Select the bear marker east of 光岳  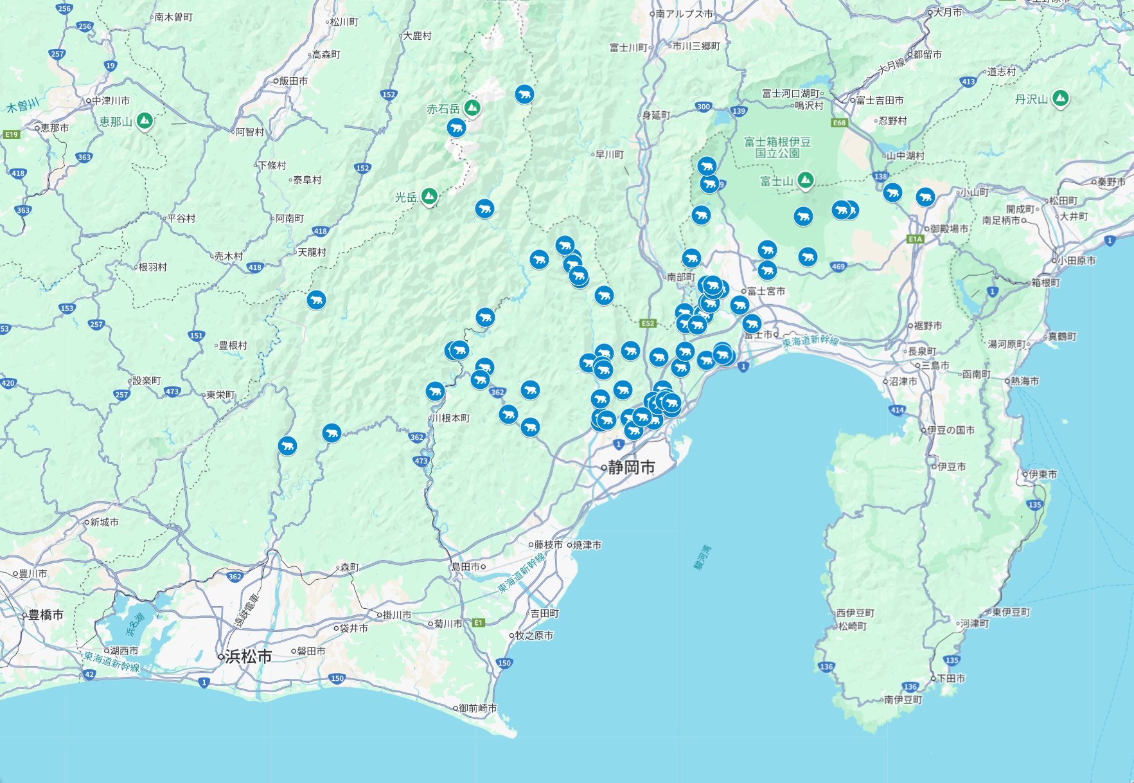(x=484, y=209)
